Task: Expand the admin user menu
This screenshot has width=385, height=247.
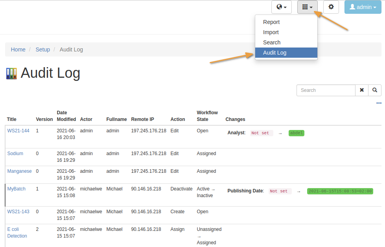Action: tap(363, 7)
